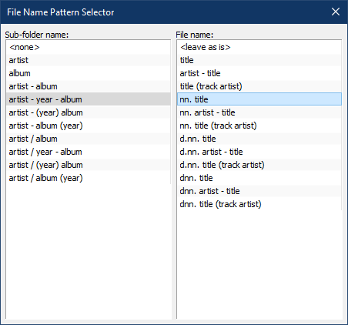Pick 'artist / album' sub-folder pattern
This screenshot has width=348, height=325.
89,139
